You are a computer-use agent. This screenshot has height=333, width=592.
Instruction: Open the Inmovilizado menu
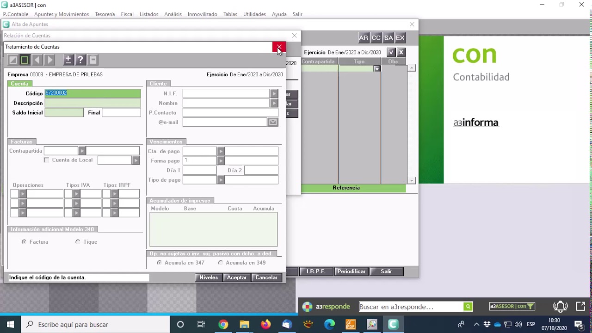(x=203, y=14)
